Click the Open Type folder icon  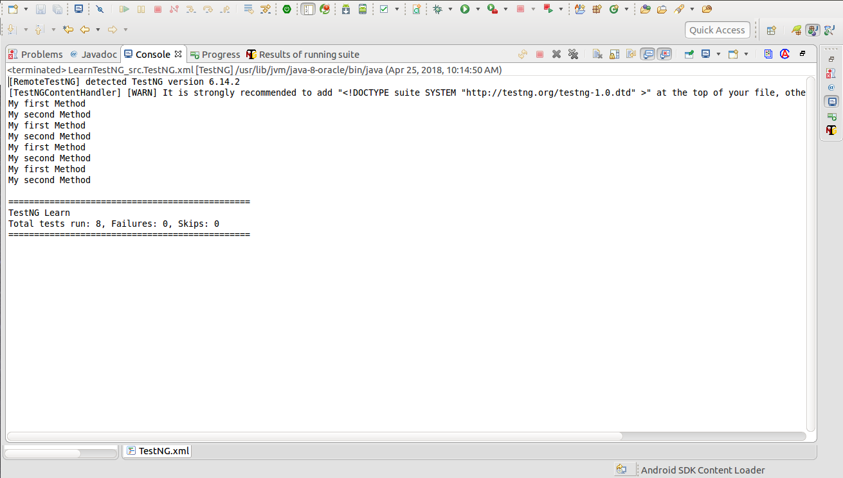(645, 9)
